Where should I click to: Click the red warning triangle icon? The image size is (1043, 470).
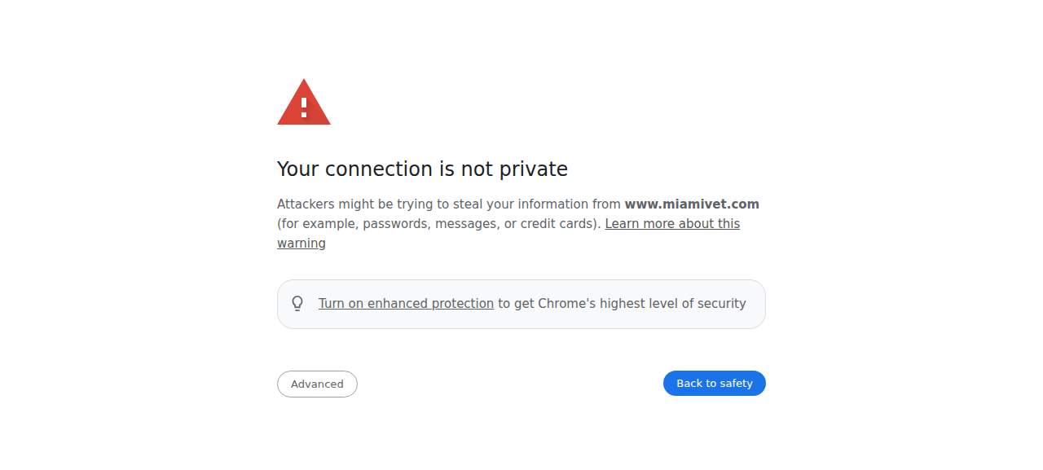coord(304,102)
